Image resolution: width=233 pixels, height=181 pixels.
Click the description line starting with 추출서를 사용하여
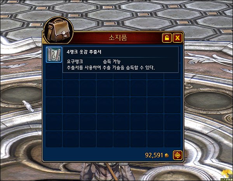[111, 68]
